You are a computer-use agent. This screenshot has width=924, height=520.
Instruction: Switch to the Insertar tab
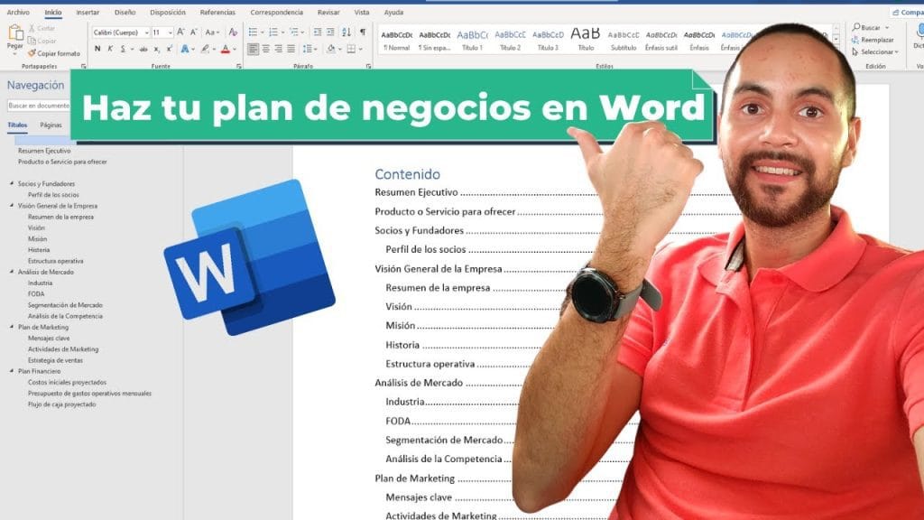click(x=88, y=13)
